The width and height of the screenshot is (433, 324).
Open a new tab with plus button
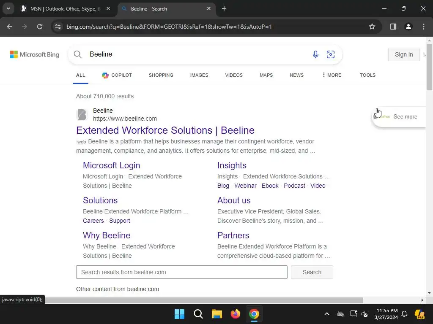coord(224,8)
